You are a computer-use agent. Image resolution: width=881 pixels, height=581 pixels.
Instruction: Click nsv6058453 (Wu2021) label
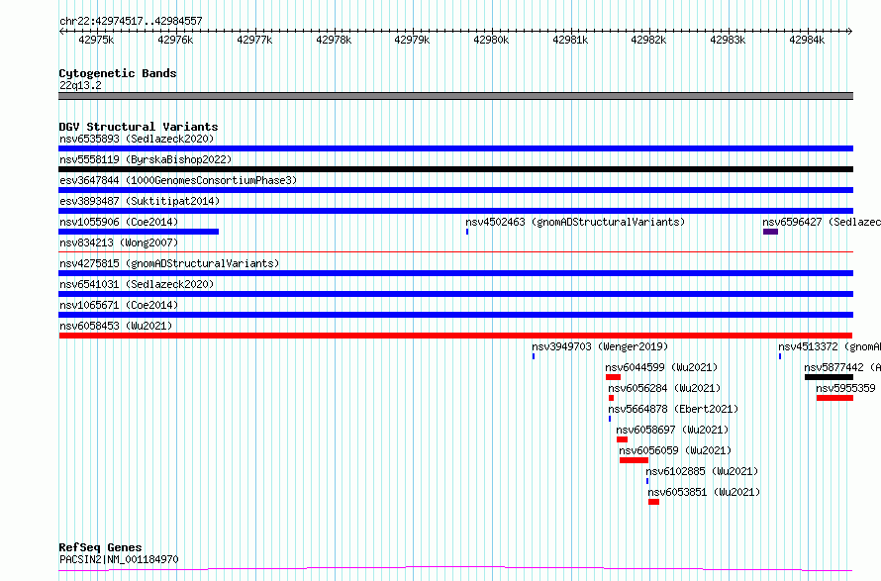(x=116, y=326)
